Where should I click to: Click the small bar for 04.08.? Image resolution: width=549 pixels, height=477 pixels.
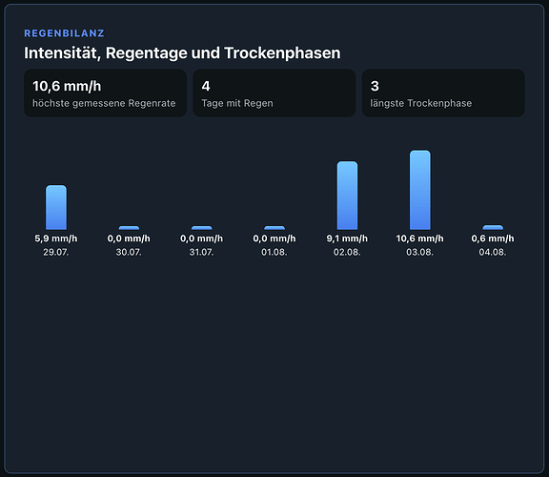[493, 227]
